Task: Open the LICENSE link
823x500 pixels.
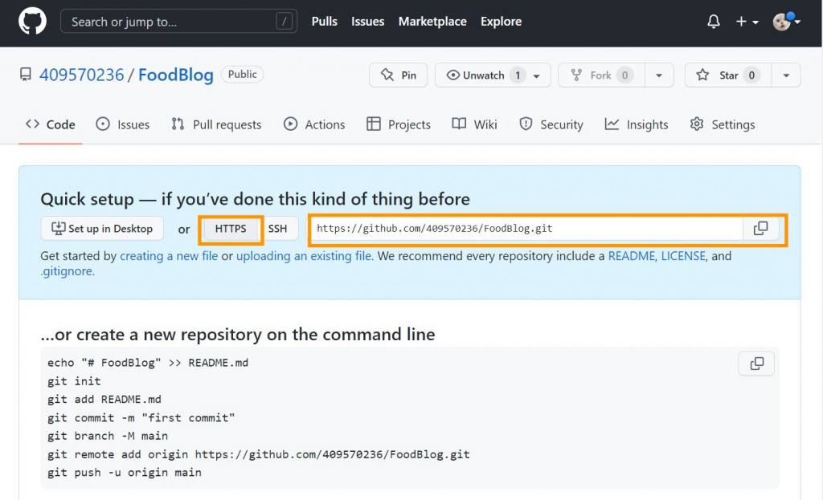Action: coord(683,256)
